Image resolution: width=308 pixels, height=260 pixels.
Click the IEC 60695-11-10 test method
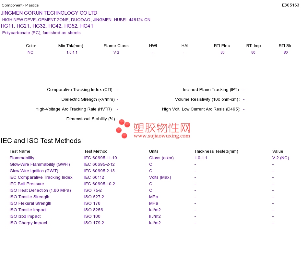coord(101,158)
